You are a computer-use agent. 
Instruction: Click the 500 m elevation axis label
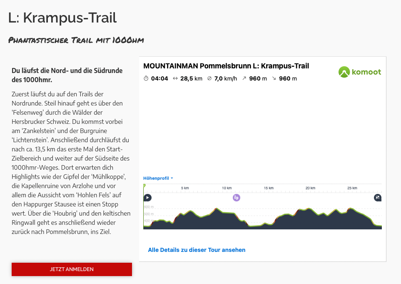tap(149, 214)
